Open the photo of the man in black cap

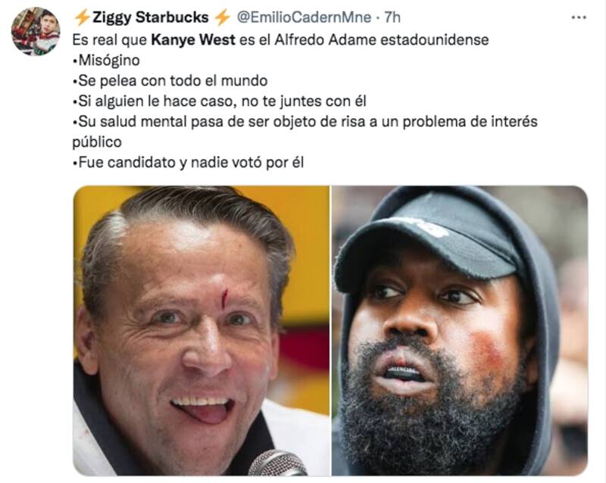pos(460,331)
